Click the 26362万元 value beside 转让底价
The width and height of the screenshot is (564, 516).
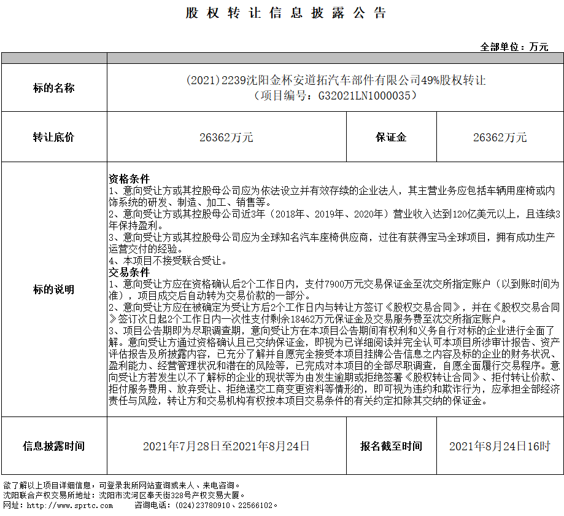226,138
